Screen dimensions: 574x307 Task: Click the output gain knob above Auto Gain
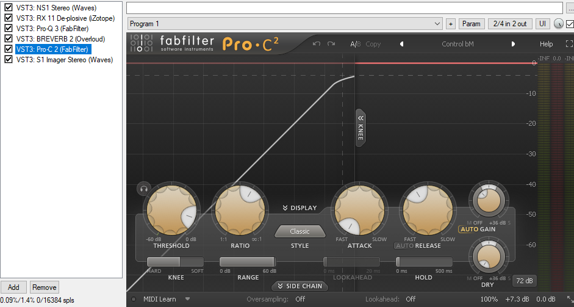(x=489, y=201)
